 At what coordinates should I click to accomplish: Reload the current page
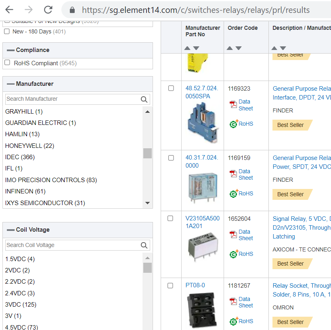[x=48, y=10]
